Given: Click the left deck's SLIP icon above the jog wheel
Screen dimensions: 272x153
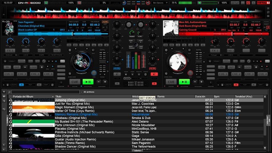Looking at the screenshot, I should tap(93, 50).
